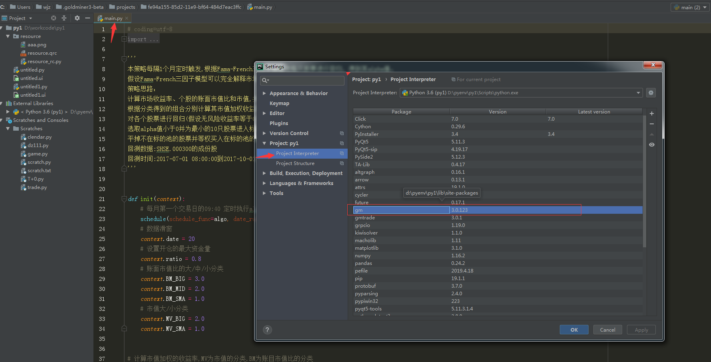Viewport: 711px width, 362px height.
Task: Select the gmtrade package row
Action: tap(498, 217)
